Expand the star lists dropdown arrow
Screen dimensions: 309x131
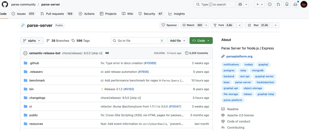(x=276, y=25)
